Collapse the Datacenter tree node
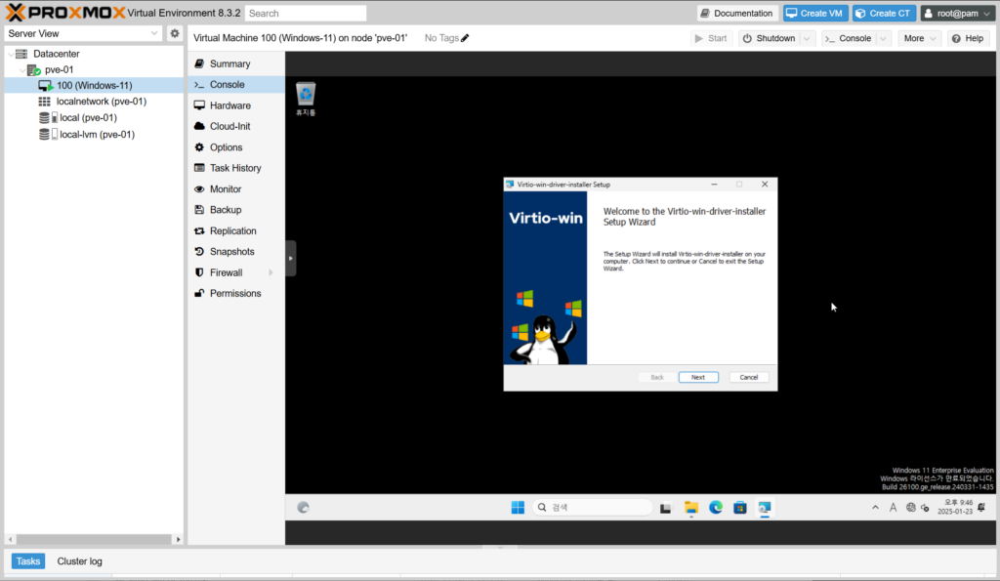 click(x=10, y=54)
